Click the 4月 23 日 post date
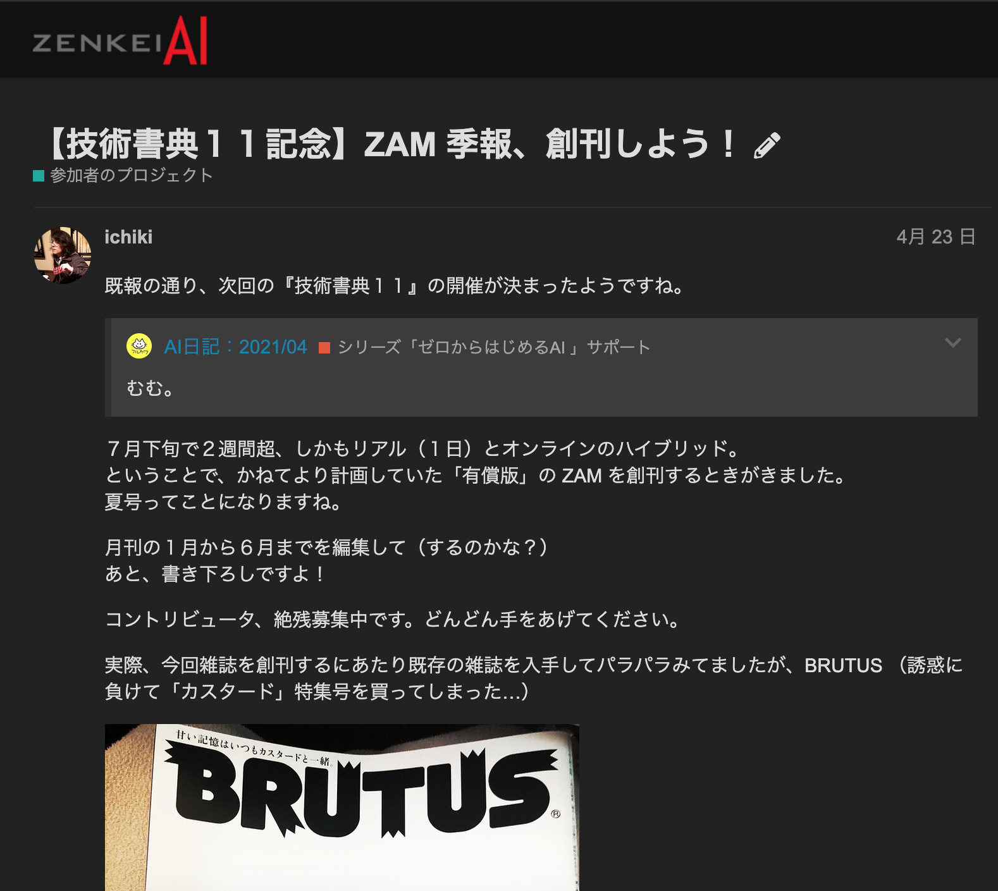The width and height of the screenshot is (998, 891). (935, 237)
